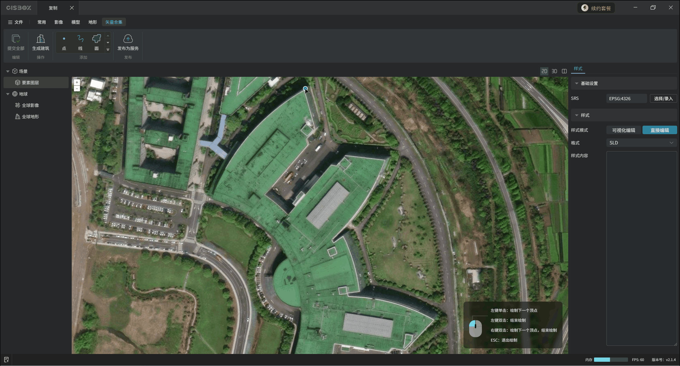Click the Submit All (提交全部) icon
680x366 pixels.
pos(16,39)
